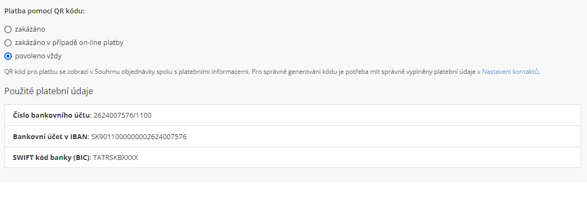Select the "povoleno vždy" radio button

click(8, 56)
